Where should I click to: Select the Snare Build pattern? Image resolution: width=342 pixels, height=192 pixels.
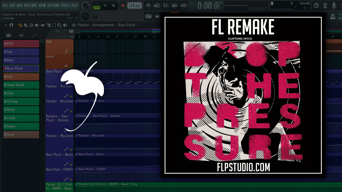pyautogui.click(x=21, y=85)
